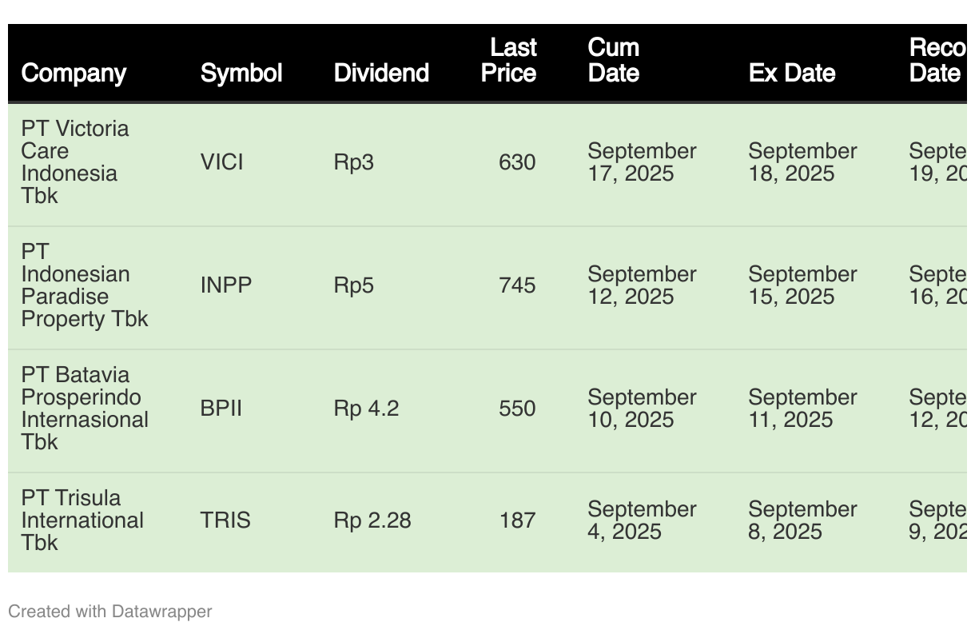Click the BPII symbol cell

pos(221,409)
